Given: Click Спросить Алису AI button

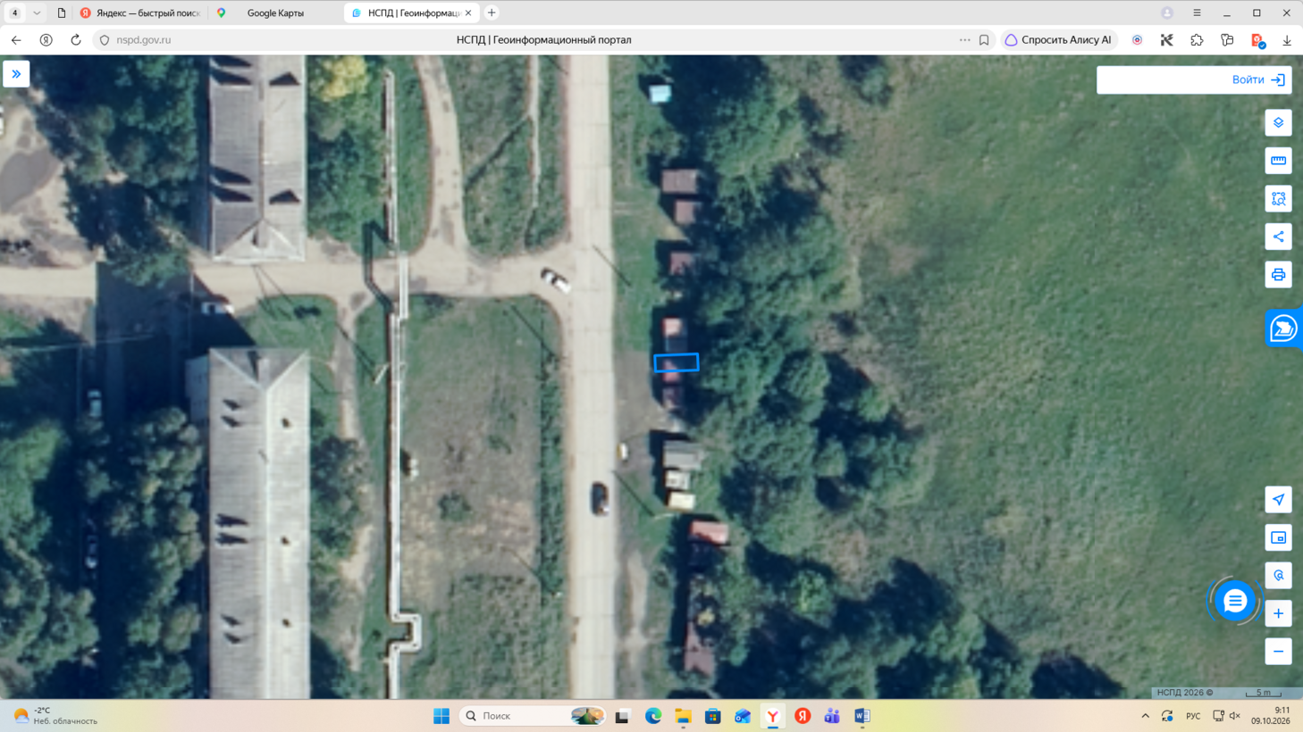Looking at the screenshot, I should coord(1059,40).
